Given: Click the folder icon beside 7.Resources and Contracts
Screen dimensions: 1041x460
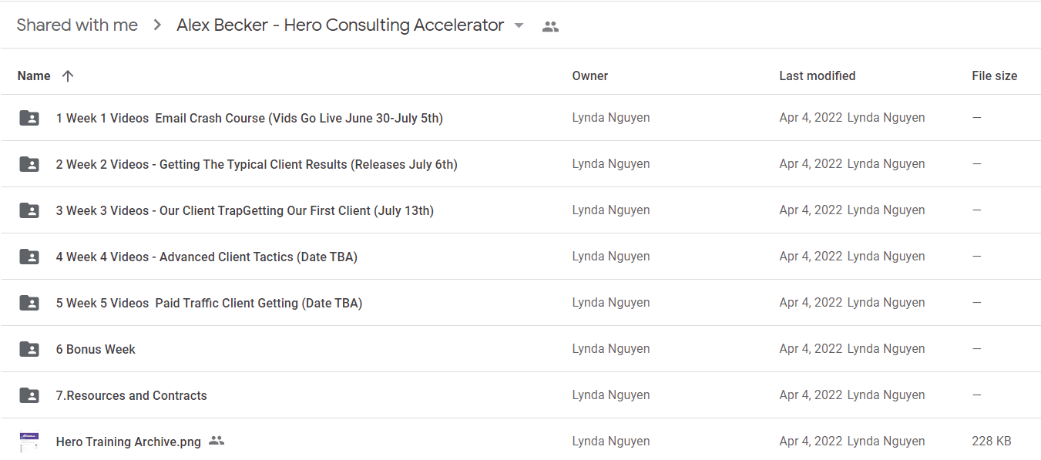Looking at the screenshot, I should click(29, 395).
